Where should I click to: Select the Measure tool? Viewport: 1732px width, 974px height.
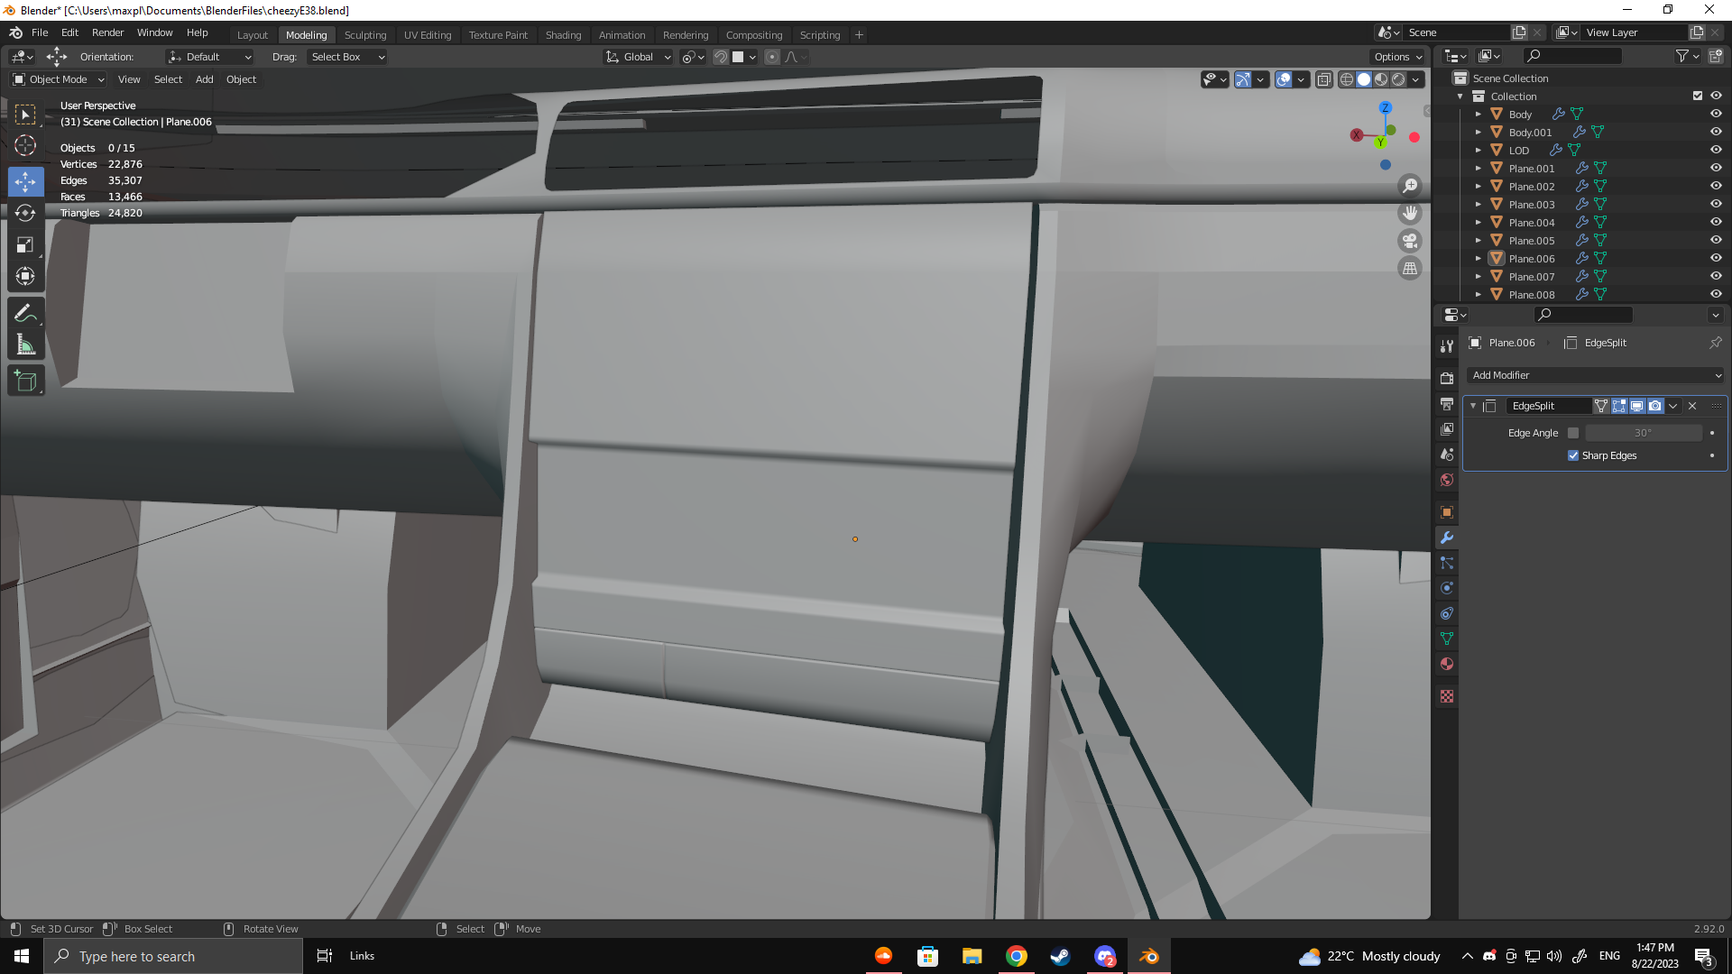pyautogui.click(x=25, y=345)
